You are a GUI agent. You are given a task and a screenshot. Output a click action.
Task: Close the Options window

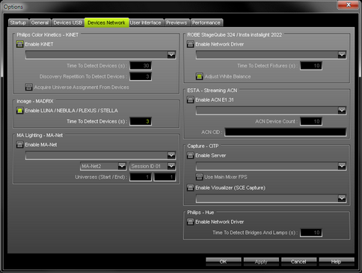pyautogui.click(x=349, y=5)
